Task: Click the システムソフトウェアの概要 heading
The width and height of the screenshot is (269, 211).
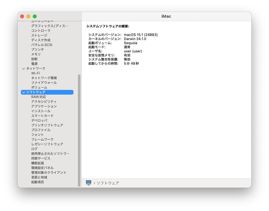Action: tap(108, 26)
